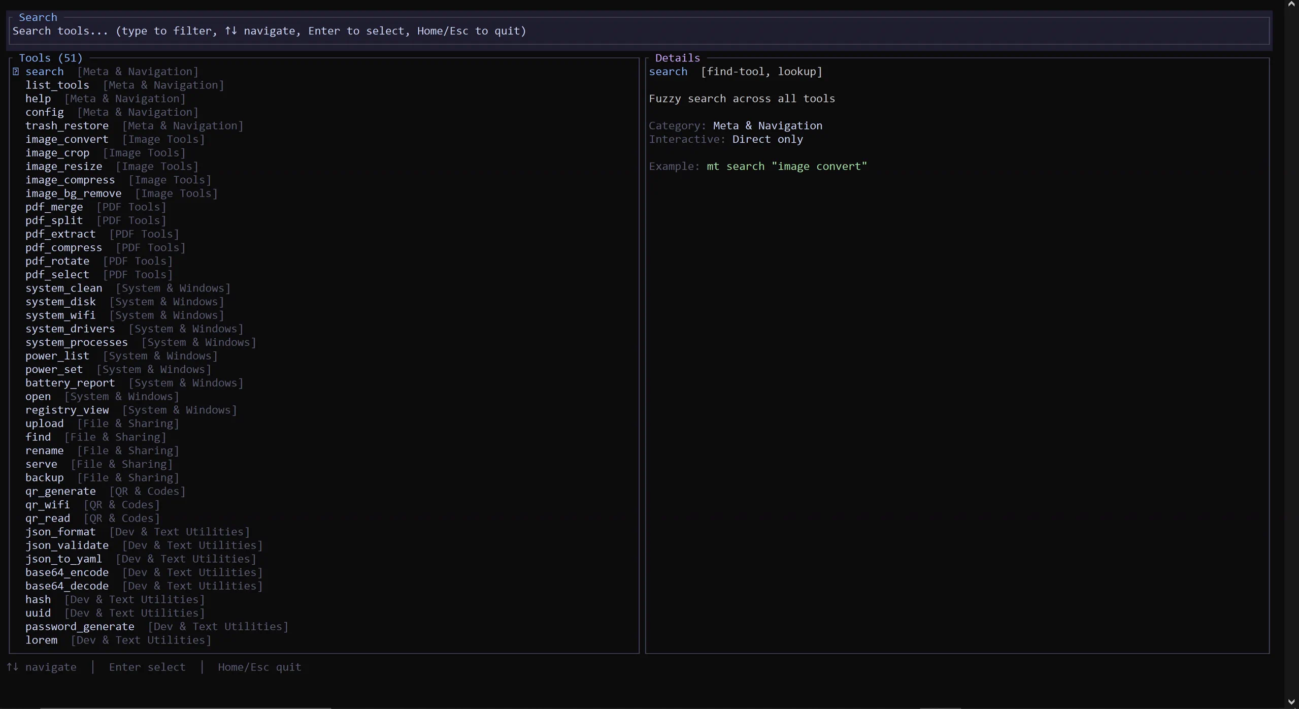Select the base64_encode tool
The image size is (1299, 709).
pos(324,573)
